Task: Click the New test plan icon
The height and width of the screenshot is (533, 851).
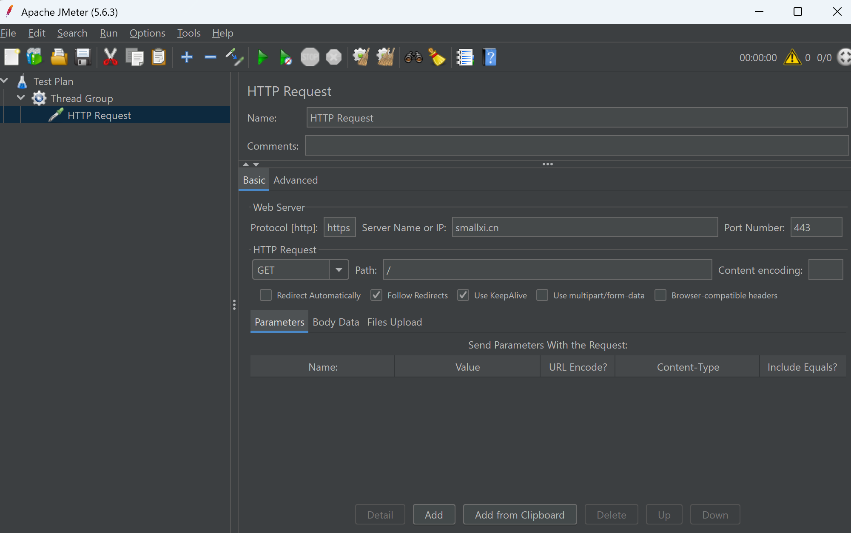Action: [11, 57]
